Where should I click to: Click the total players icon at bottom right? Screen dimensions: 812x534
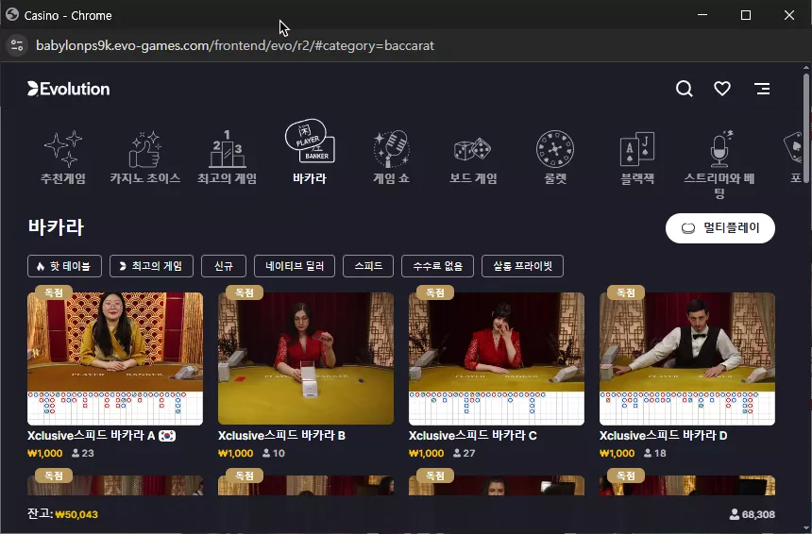(x=735, y=514)
